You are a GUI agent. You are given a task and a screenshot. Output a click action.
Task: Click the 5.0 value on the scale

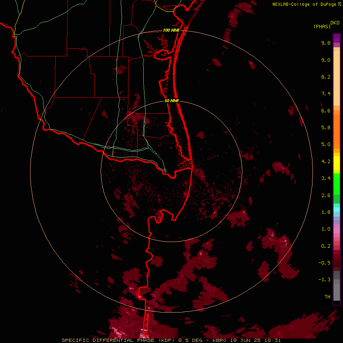[x=326, y=144]
